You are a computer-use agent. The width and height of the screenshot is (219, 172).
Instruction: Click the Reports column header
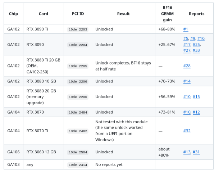(x=196, y=14)
